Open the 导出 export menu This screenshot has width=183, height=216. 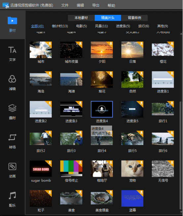[x=95, y=5]
